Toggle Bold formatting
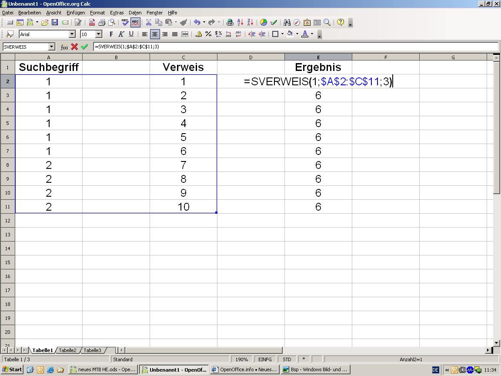The image size is (501, 376). (x=111, y=34)
